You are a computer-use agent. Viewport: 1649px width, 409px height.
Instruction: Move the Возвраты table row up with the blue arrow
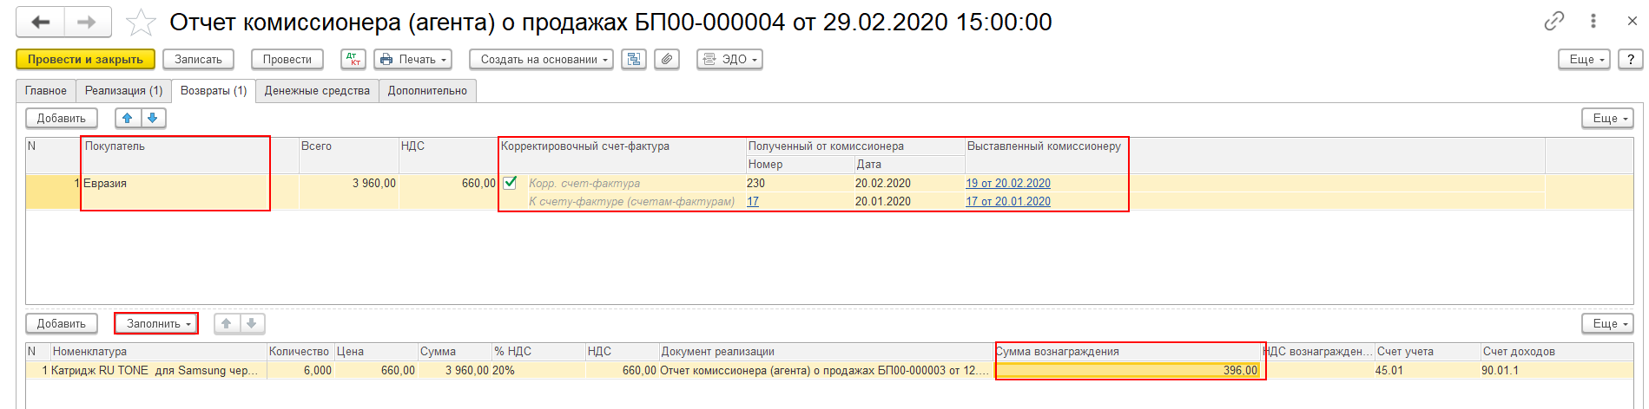128,118
